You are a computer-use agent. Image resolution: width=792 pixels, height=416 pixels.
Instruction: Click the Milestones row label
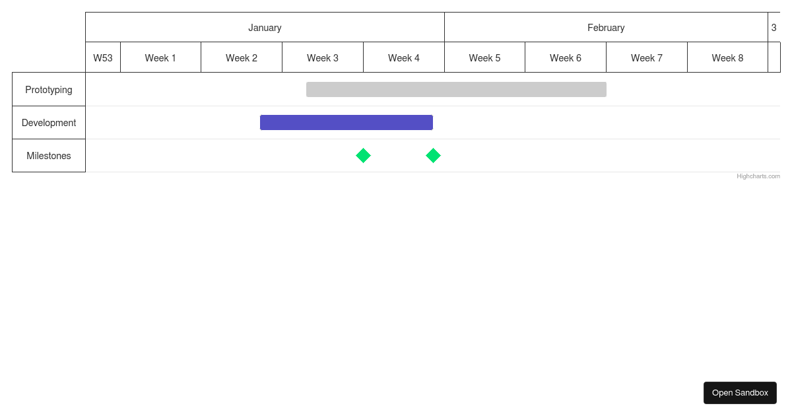coord(48,155)
